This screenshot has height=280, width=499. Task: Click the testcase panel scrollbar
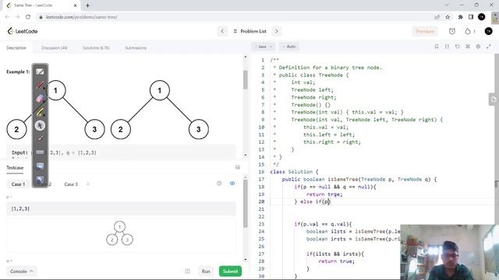246,203
